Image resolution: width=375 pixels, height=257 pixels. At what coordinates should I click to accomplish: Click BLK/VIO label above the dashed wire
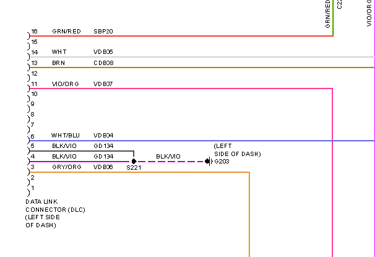[168, 157]
